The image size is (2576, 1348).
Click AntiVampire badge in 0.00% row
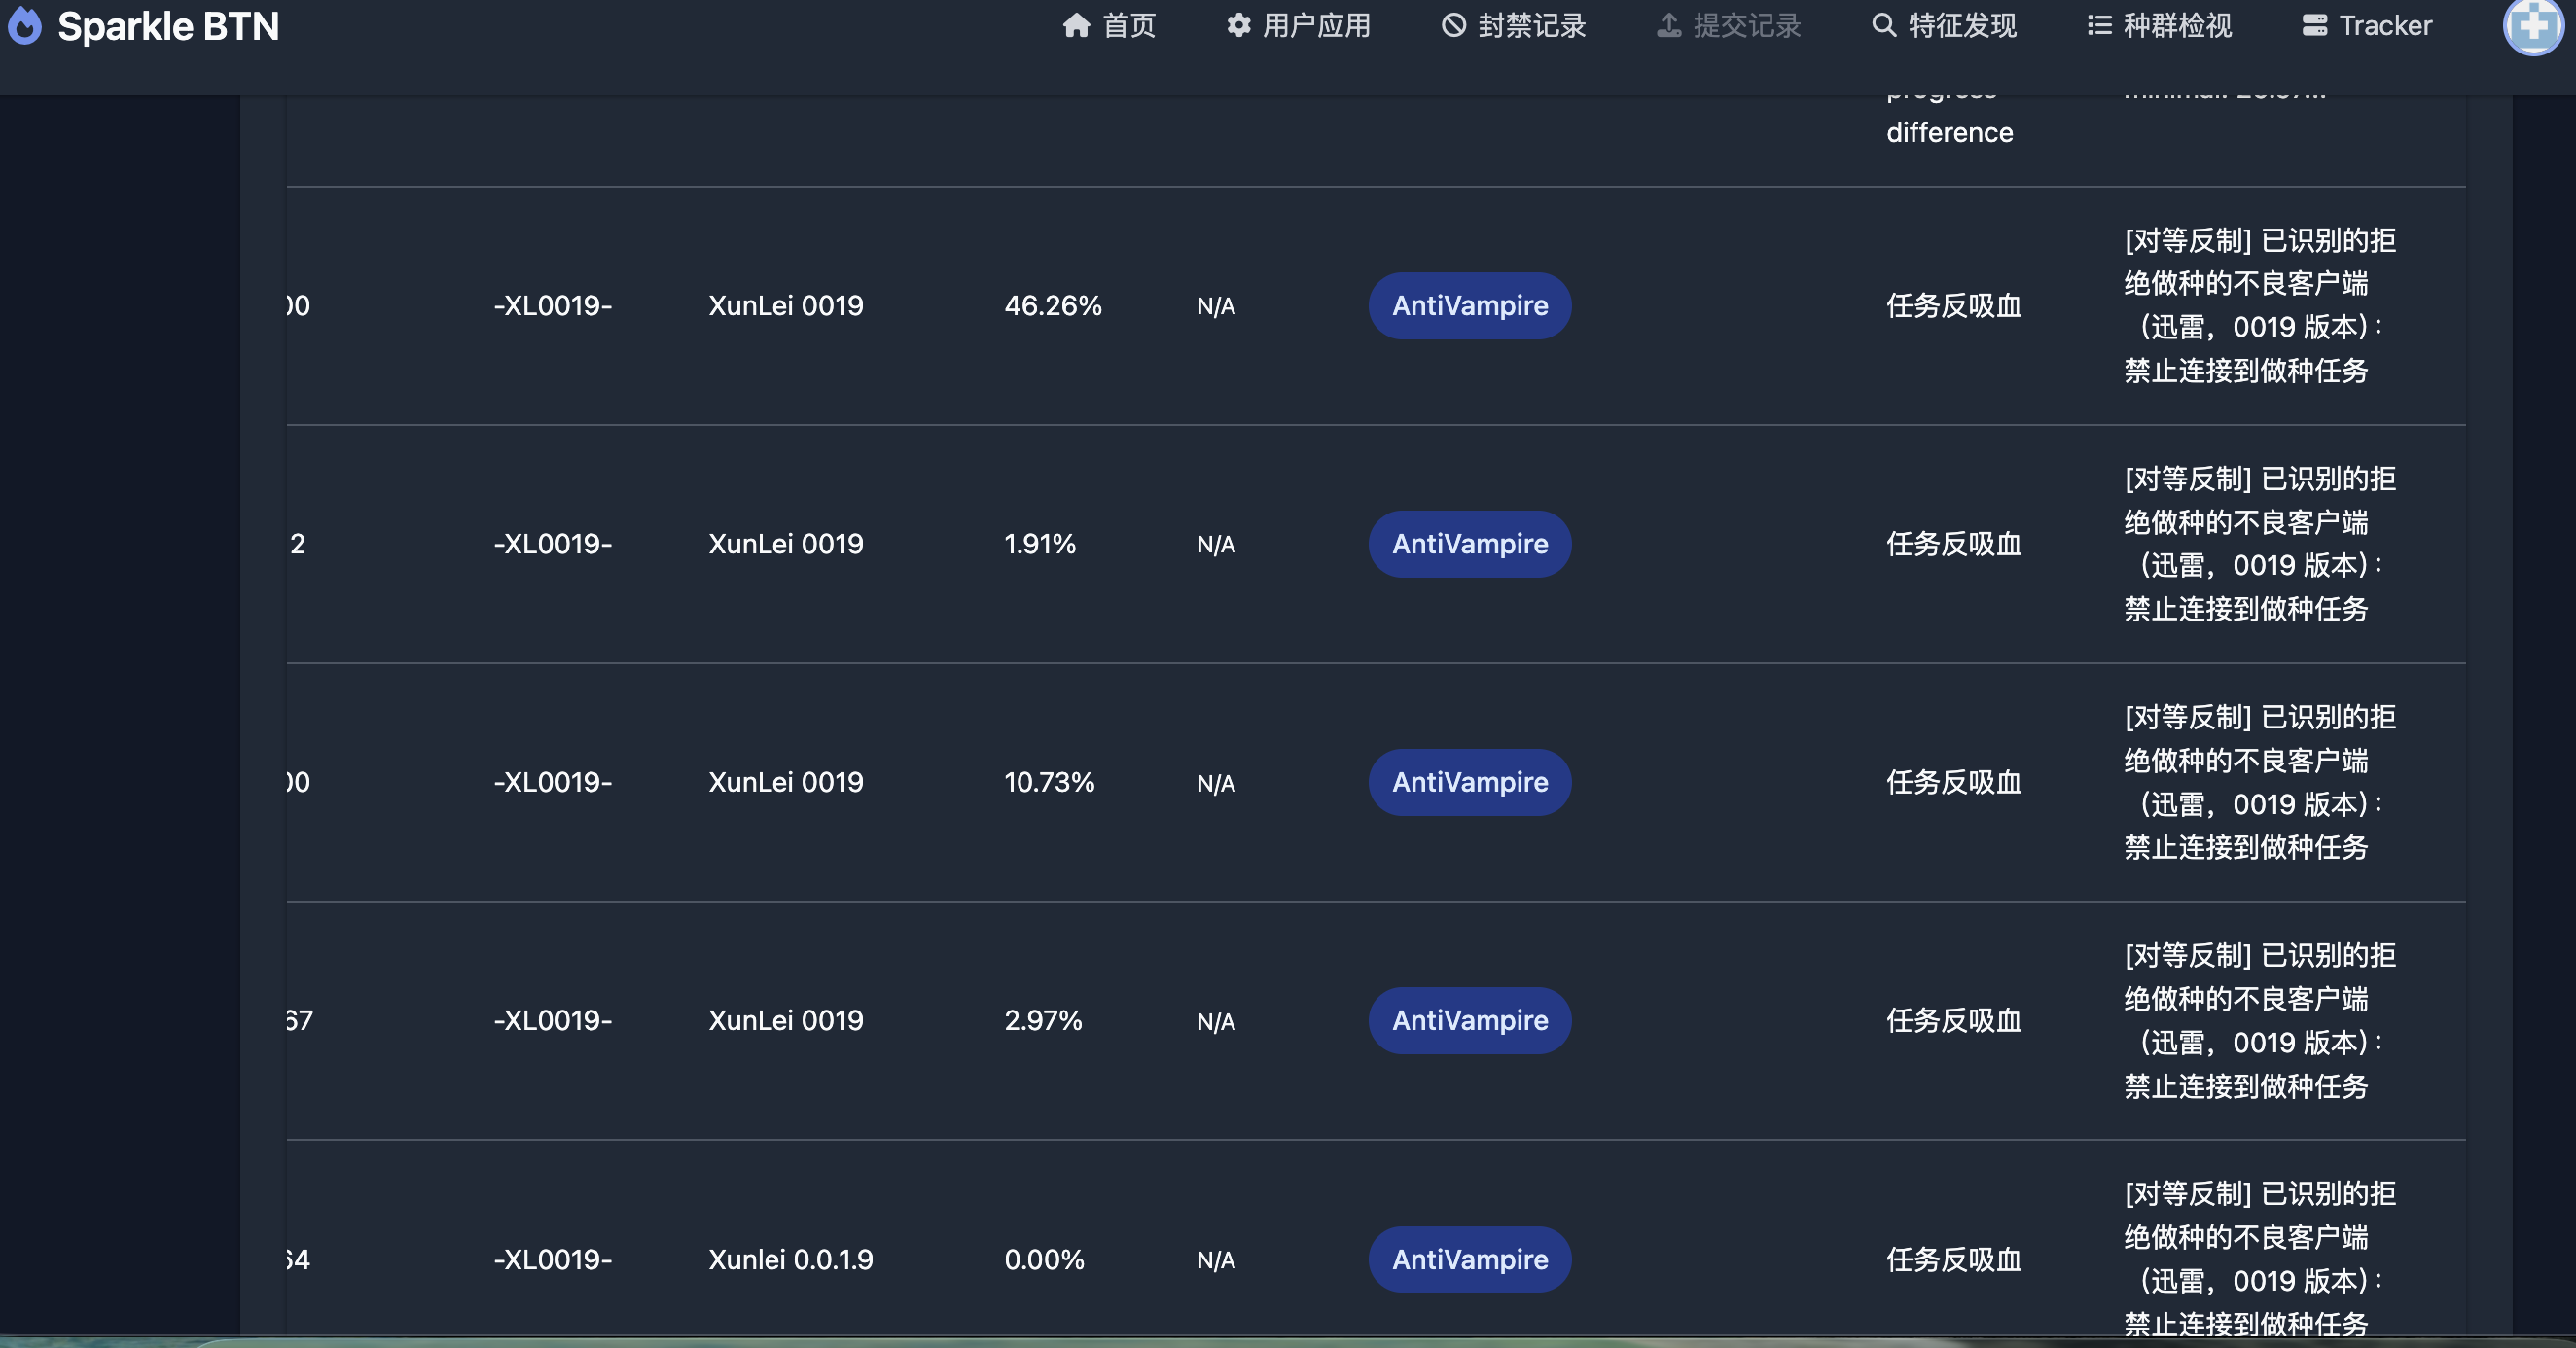click(x=1470, y=1259)
